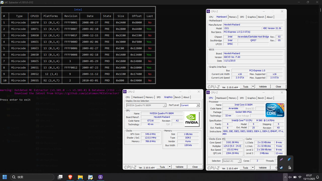Click the taskbar search box
Viewport: 322px width, 181px height.
(x=32, y=177)
